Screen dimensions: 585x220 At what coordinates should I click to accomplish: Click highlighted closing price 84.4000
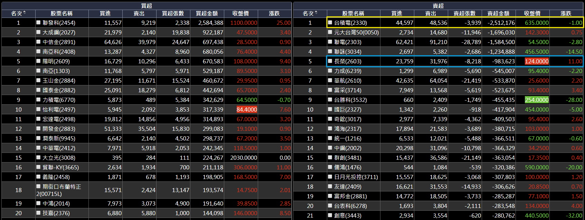(247, 109)
